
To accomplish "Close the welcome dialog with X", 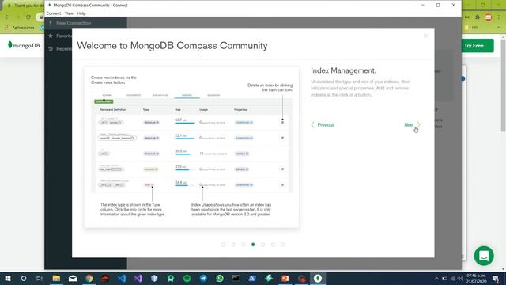I will [x=425, y=36].
